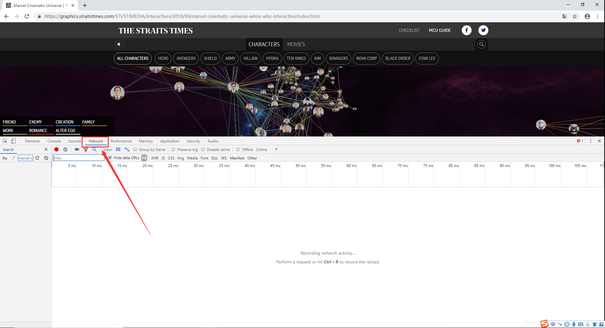605x328 pixels.
Task: Switch to the Console tab
Action: (54, 141)
